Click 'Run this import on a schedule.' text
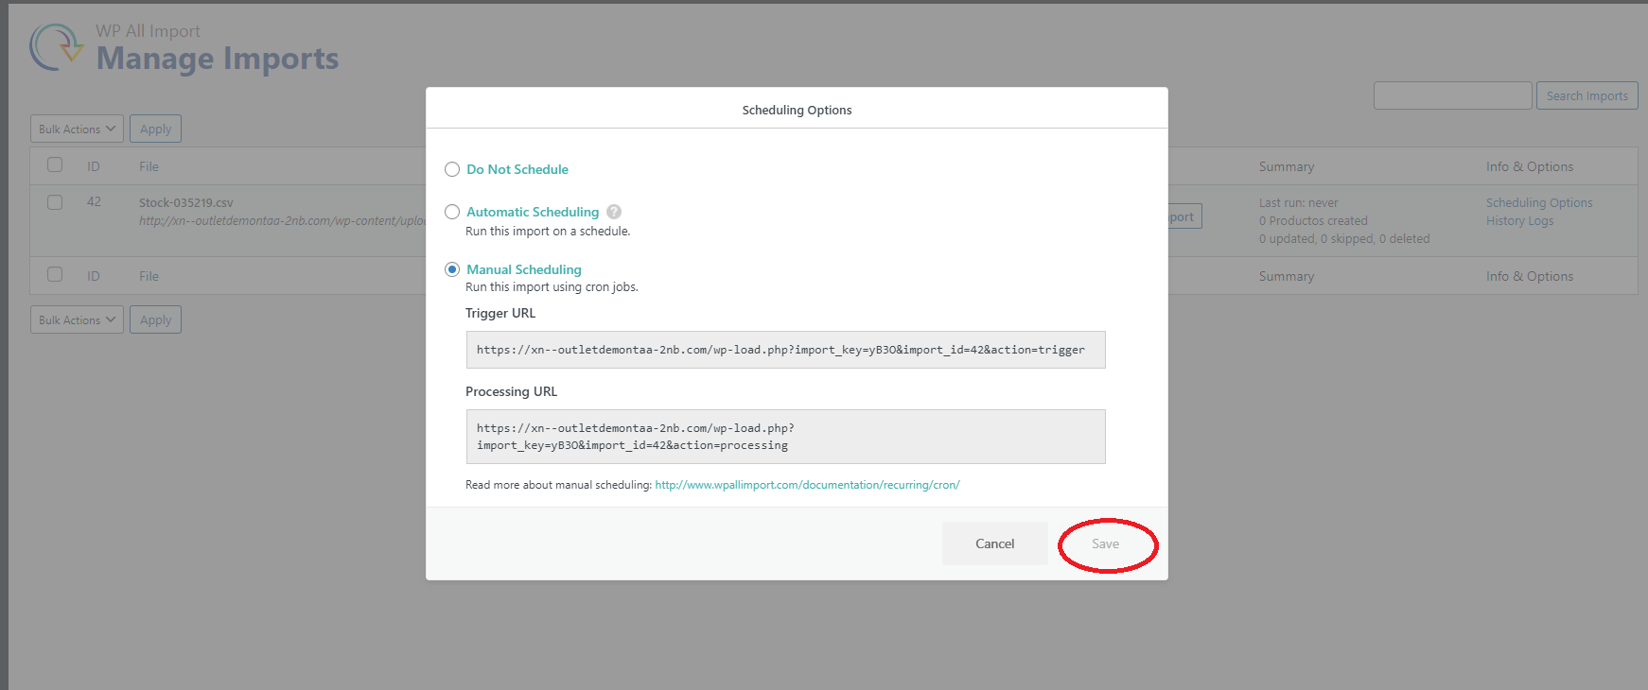The image size is (1648, 690). pyautogui.click(x=548, y=231)
